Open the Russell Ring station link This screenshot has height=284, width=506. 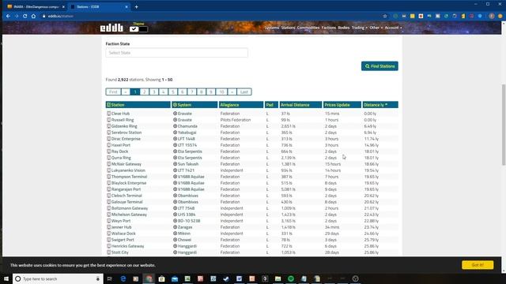[123, 120]
